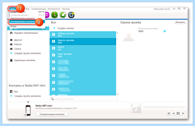The image size is (195, 126).
Task: Open the Помощь menu
Action: pos(66,9)
